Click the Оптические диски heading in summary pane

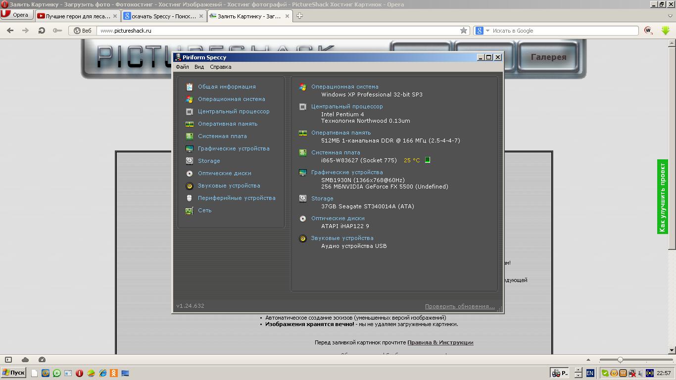338,218
